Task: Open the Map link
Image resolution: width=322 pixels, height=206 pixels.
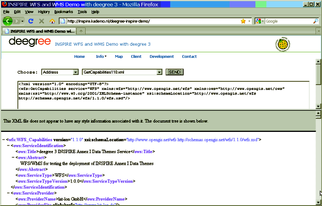Action: [118, 56]
